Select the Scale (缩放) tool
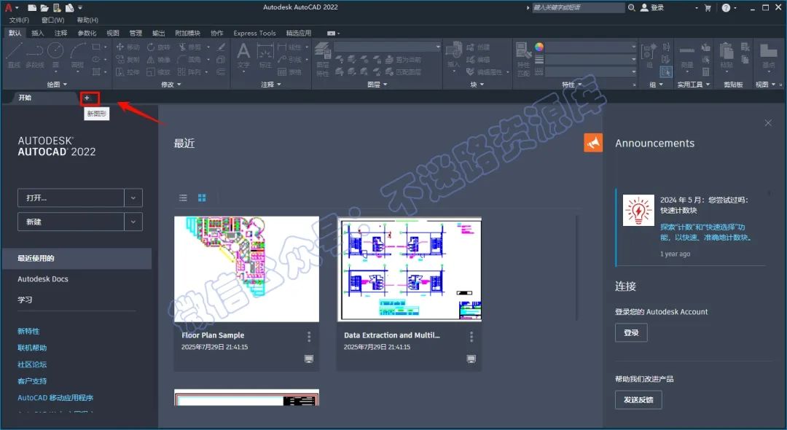Screen dimensions: 787x430 (x=159, y=71)
